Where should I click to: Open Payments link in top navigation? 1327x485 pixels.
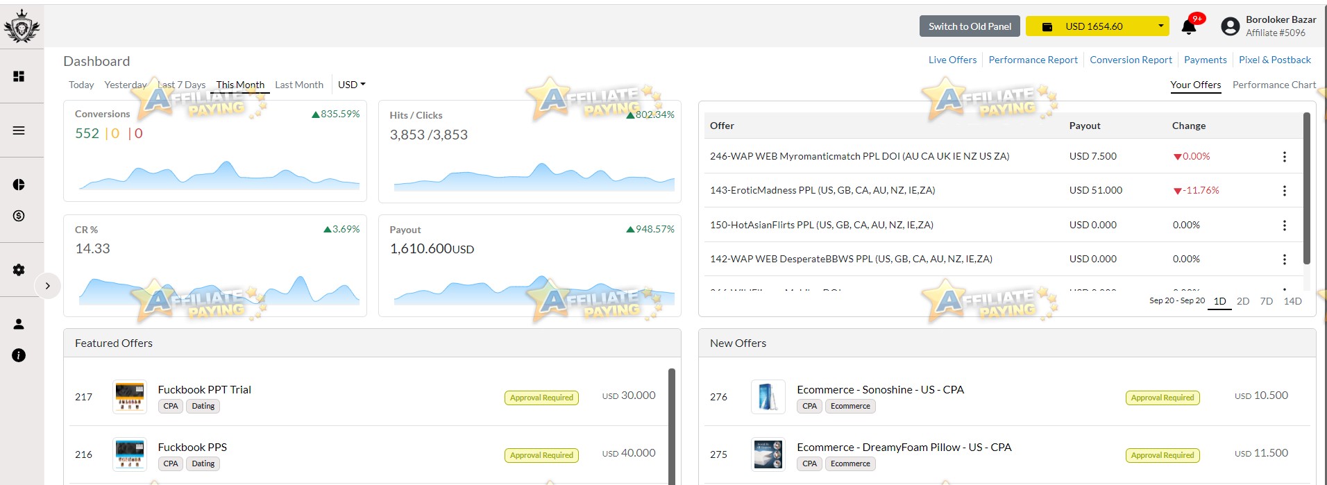click(x=1205, y=60)
